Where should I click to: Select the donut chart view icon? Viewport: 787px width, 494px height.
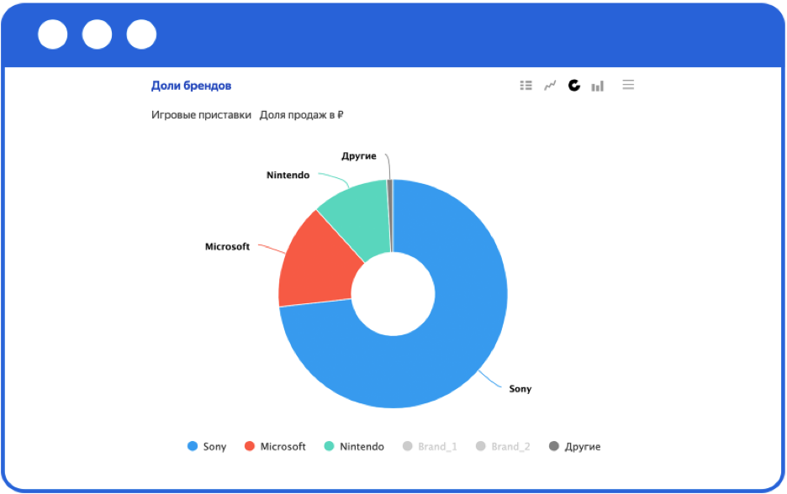[x=573, y=85]
